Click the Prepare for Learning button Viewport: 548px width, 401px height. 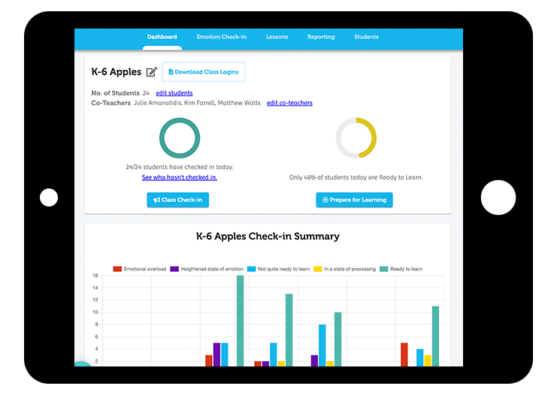354,200
